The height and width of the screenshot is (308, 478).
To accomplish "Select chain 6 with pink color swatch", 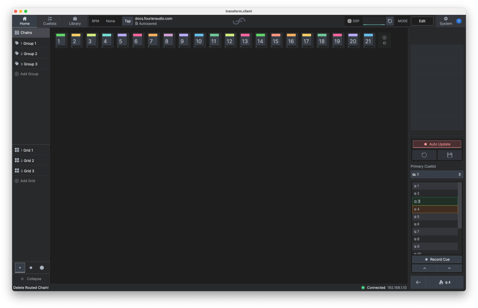I will (x=136, y=40).
